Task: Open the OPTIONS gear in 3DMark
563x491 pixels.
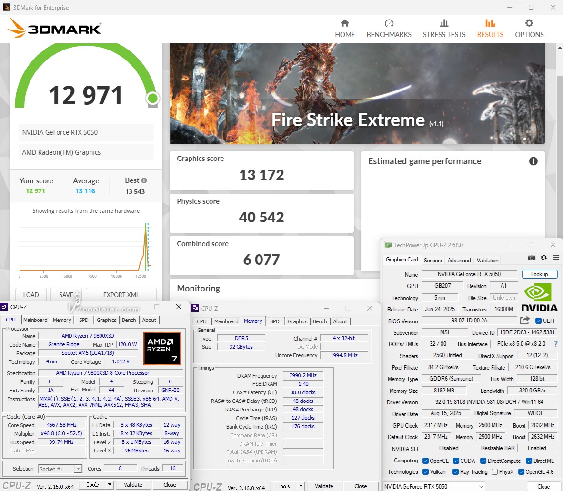Action: coord(529,29)
